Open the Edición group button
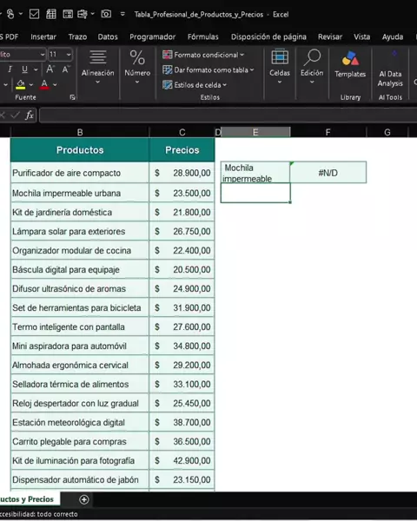 click(312, 67)
